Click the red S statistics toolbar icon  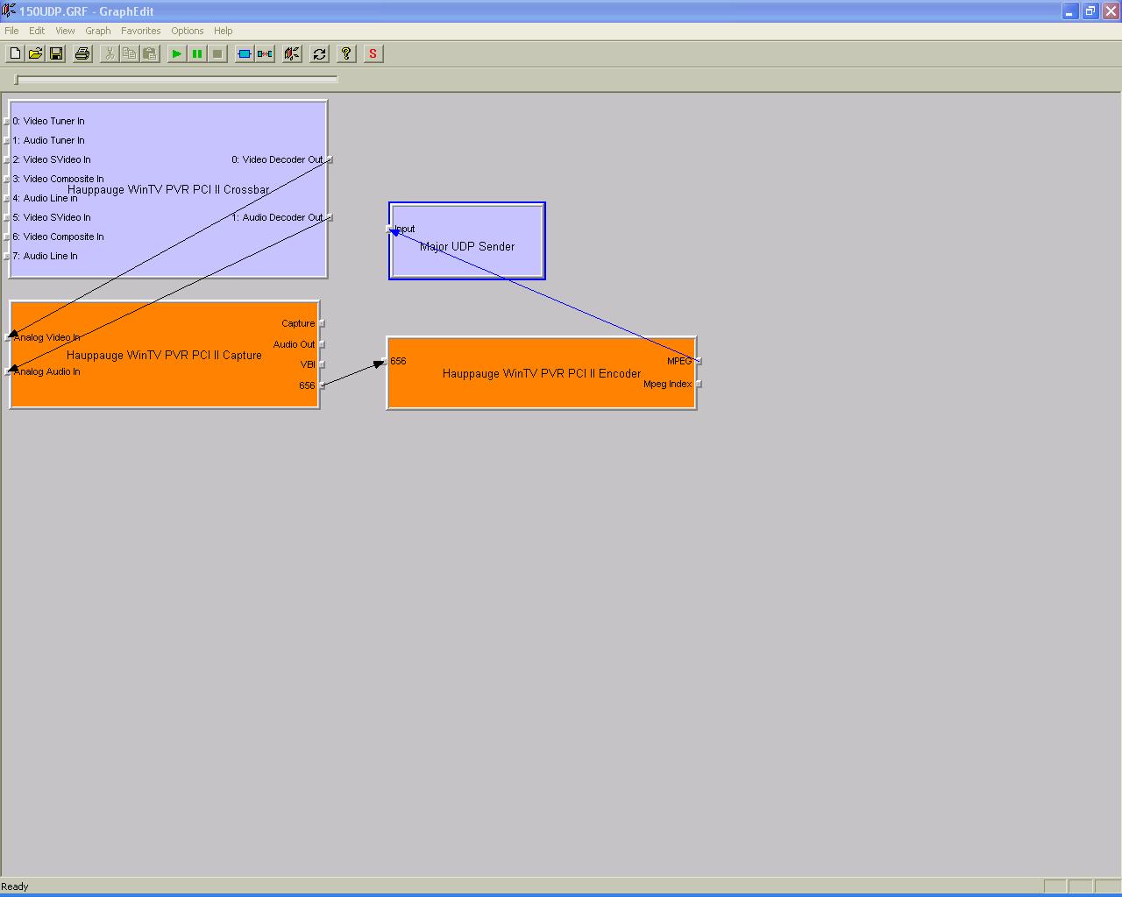point(373,53)
